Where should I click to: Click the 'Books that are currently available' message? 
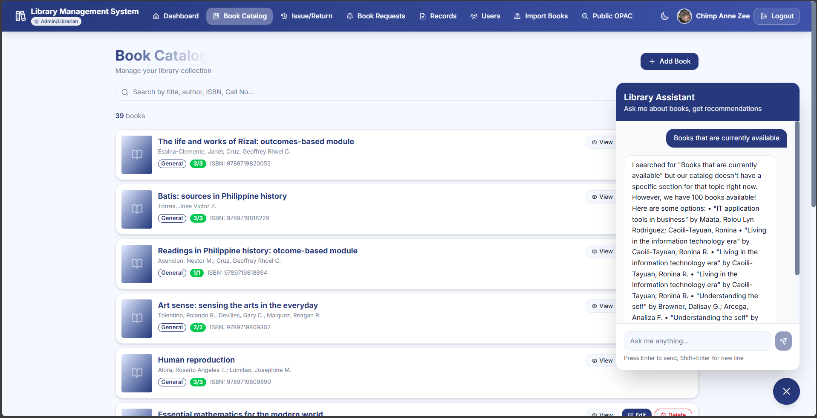pyautogui.click(x=727, y=138)
